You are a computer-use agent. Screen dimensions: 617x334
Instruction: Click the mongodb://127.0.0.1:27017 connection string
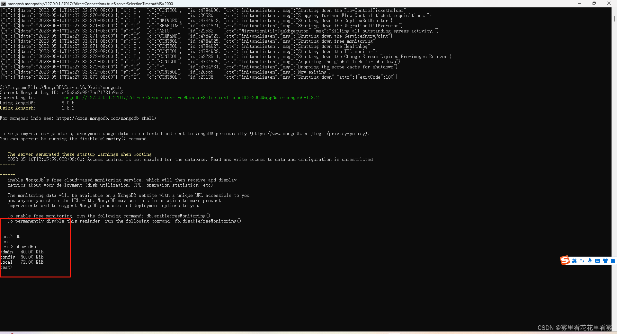[x=190, y=98]
